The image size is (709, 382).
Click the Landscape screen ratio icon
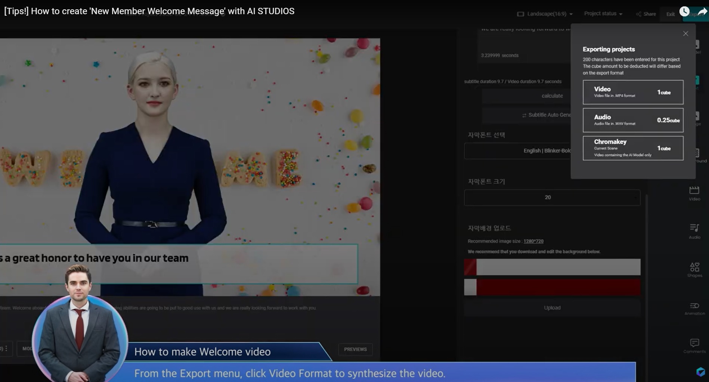pos(520,14)
